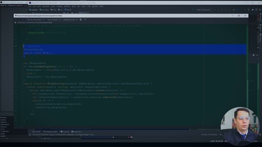
Task: Open the TODO tool window tab
Action: (x=36, y=132)
